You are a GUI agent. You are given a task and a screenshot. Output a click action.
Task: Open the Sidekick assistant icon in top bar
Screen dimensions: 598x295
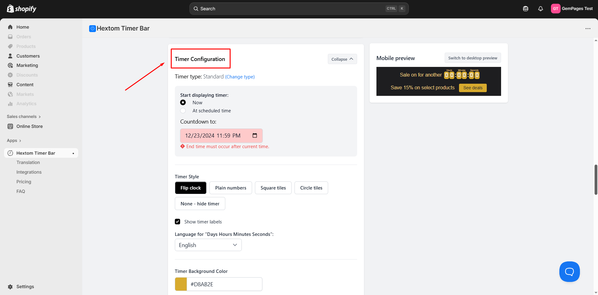[x=525, y=9]
